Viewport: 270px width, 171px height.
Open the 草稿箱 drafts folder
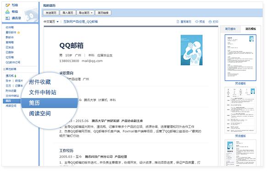click(10, 42)
